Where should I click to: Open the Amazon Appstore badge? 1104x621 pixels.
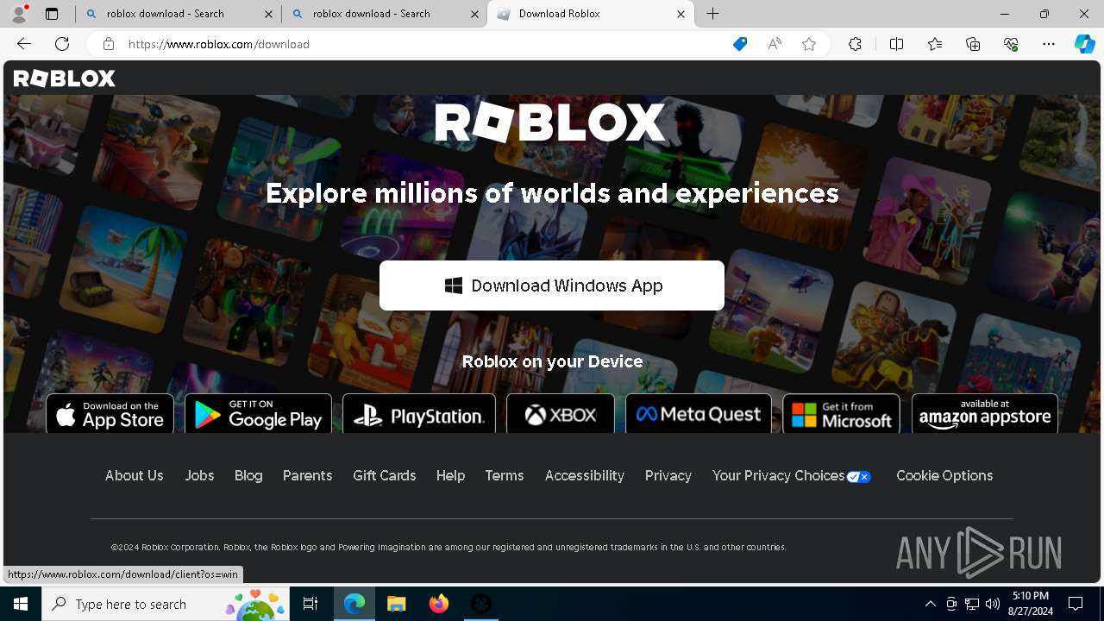coord(985,414)
